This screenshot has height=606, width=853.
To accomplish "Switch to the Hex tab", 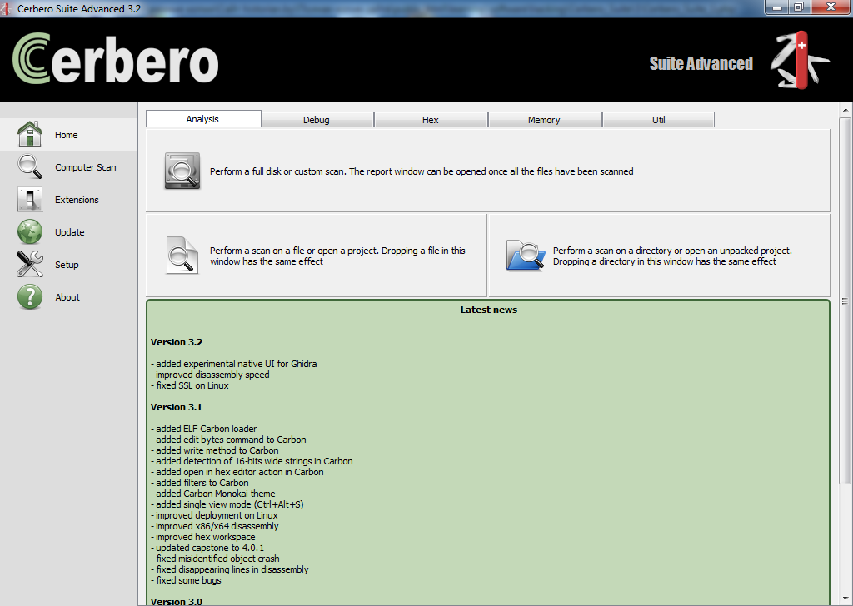I will 431,120.
